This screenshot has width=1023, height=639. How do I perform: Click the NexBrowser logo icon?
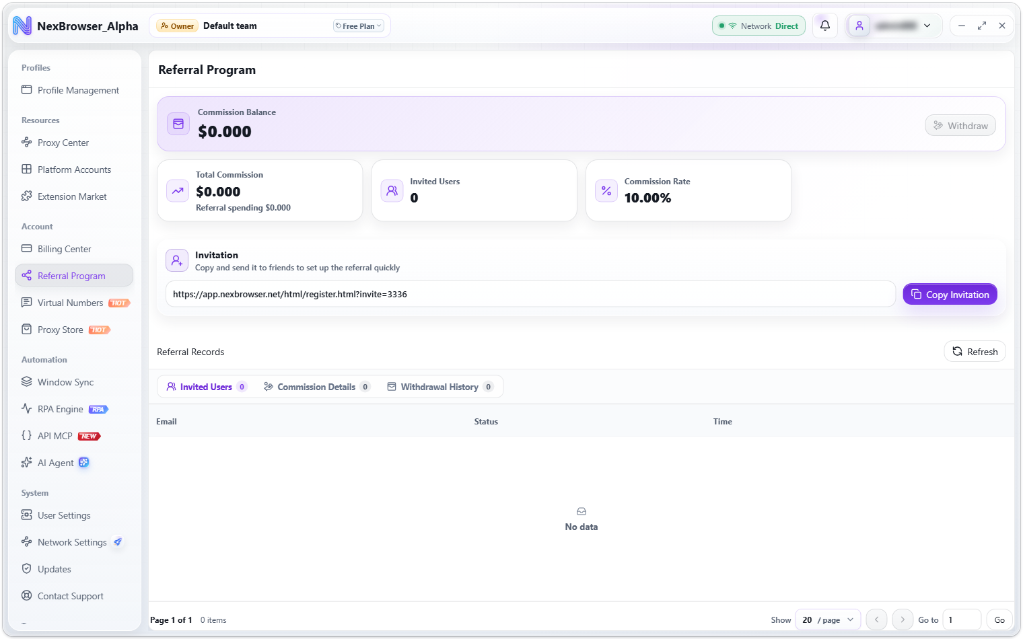(22, 26)
